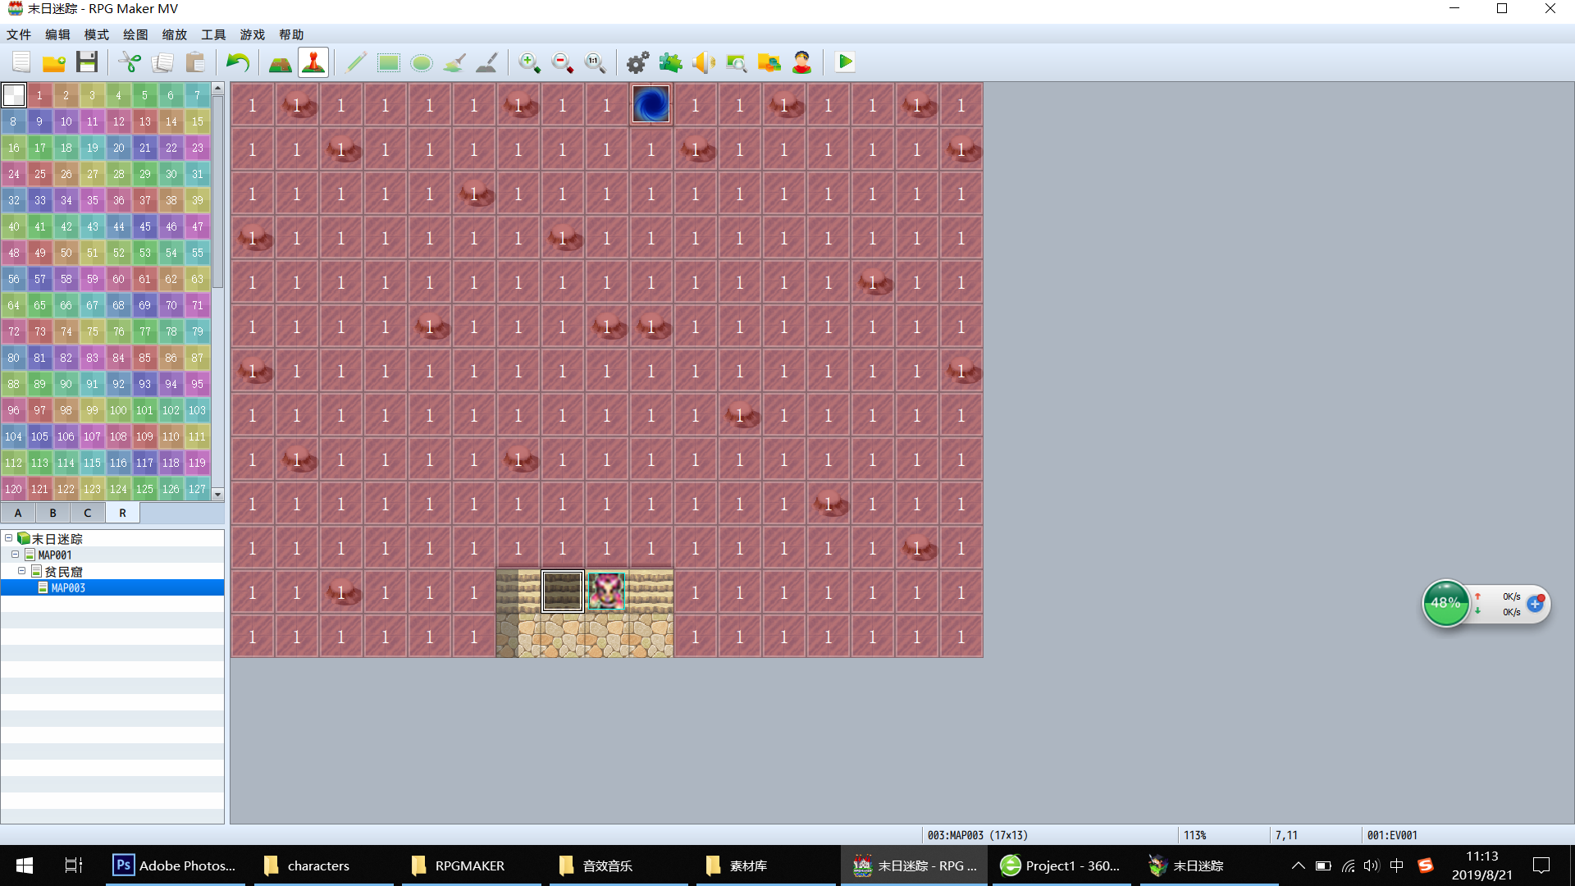Select the blue vortex event tile
The image size is (1575, 886).
pos(651,105)
